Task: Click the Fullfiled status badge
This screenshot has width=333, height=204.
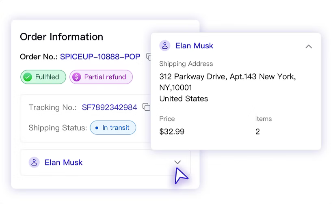Action: pyautogui.click(x=43, y=77)
